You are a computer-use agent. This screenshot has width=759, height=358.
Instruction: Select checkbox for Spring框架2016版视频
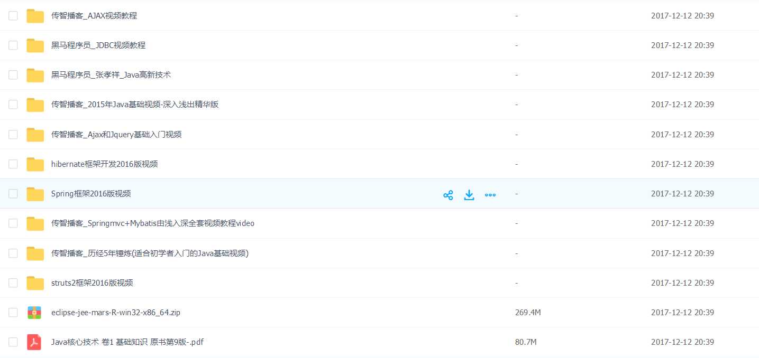click(x=13, y=194)
